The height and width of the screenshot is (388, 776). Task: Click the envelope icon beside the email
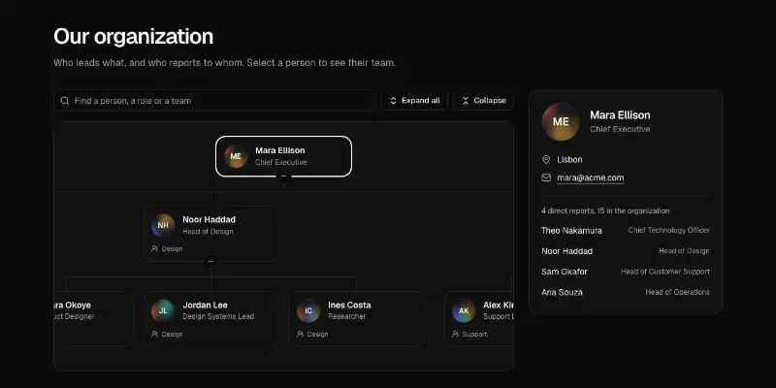point(546,178)
